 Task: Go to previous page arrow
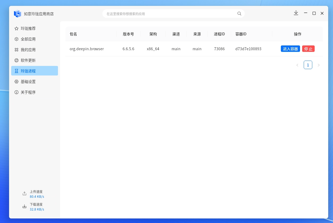[297, 65]
